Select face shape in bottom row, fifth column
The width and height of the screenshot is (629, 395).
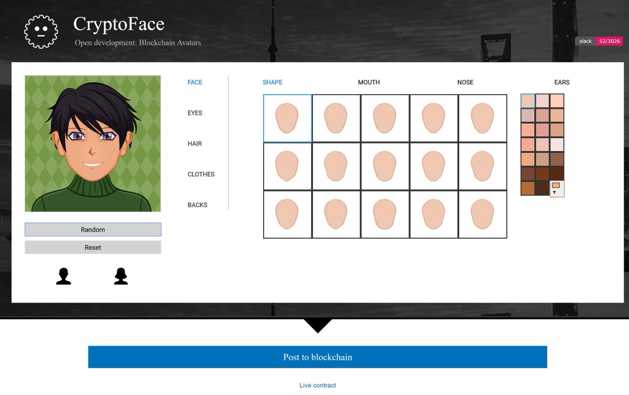tap(482, 215)
